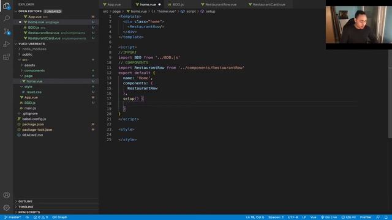Click the master branch status item
Screen dimensions: 392x220
(x=12, y=218)
